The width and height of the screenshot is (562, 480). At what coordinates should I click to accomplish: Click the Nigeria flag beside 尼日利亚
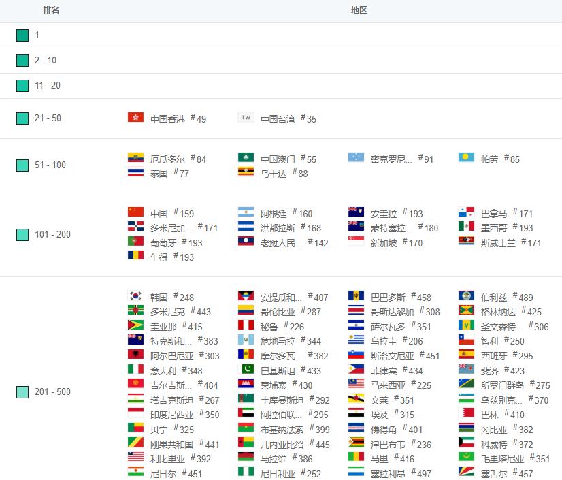[246, 472]
